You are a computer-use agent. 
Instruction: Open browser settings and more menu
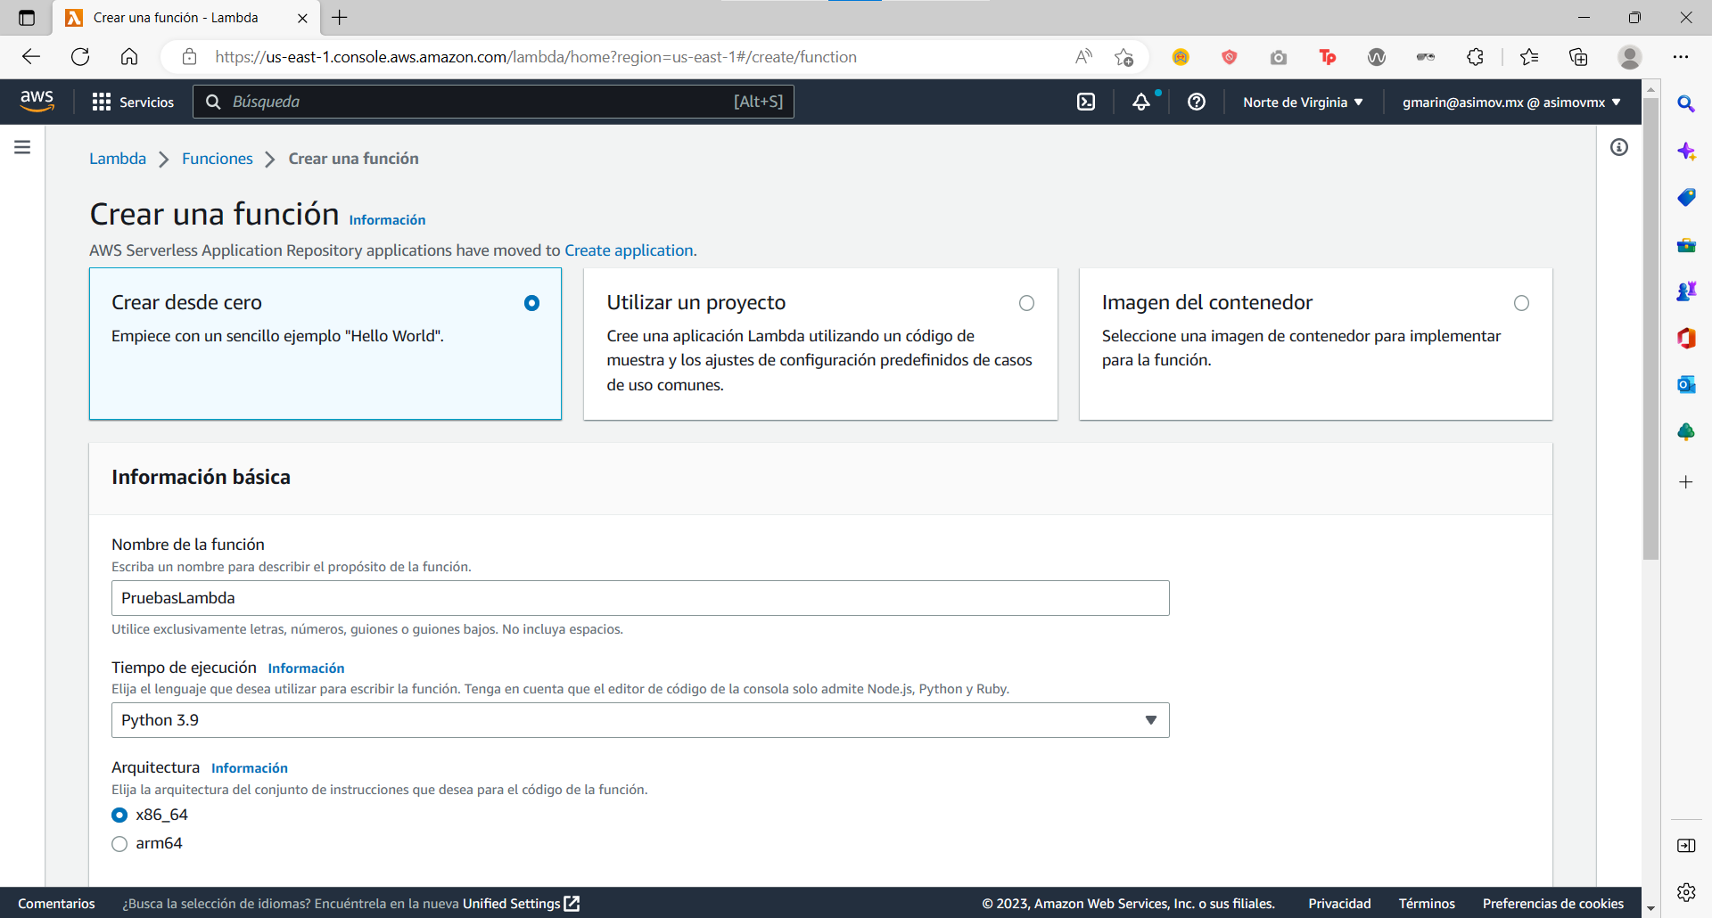(1681, 57)
